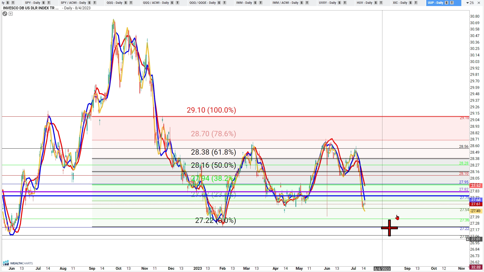Click the S icon on HUV - Daily tab

click(x=376, y=3)
